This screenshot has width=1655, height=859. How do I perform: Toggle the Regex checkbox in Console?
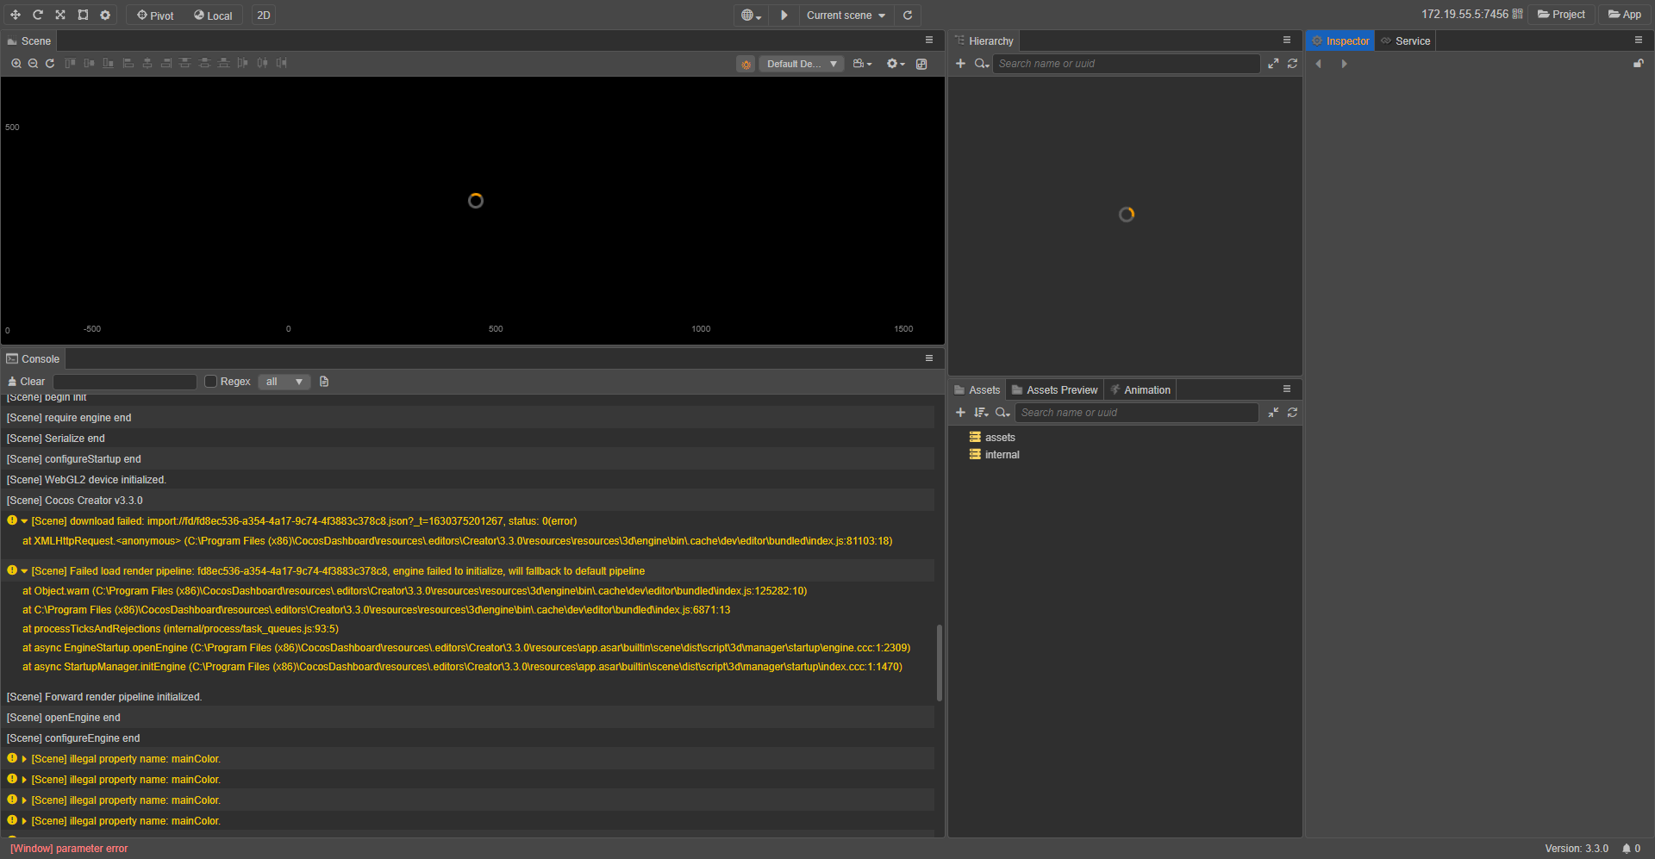click(210, 382)
